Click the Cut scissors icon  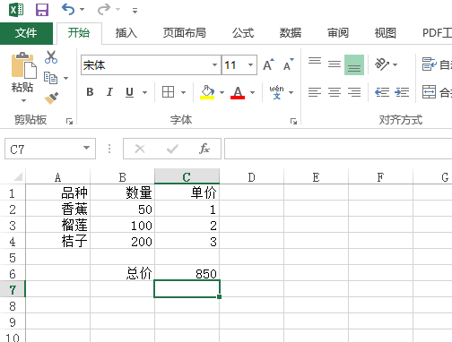click(51, 57)
